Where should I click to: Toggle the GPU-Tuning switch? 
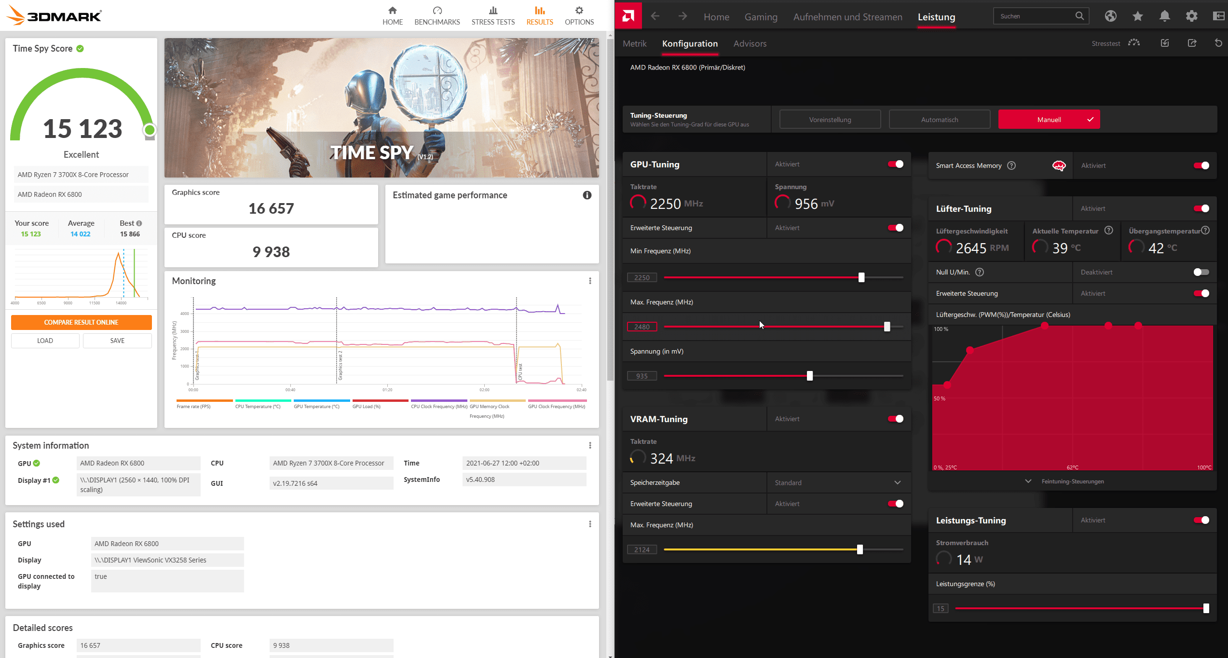click(896, 164)
